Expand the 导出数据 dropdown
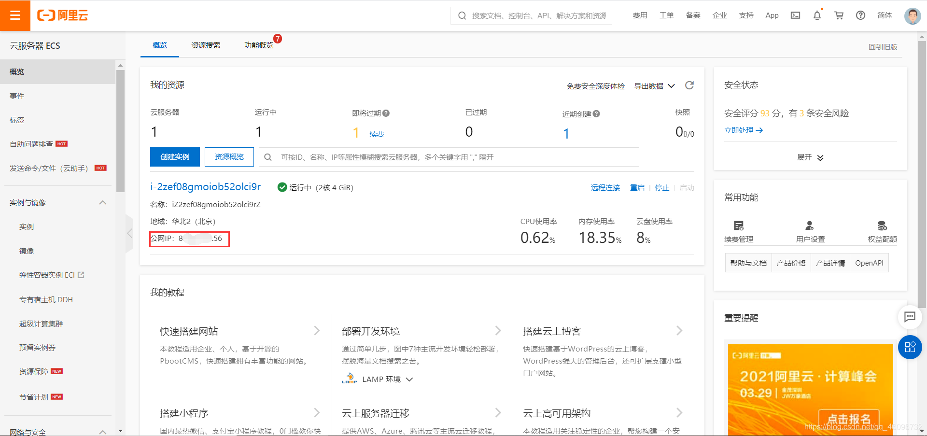 tap(655, 86)
